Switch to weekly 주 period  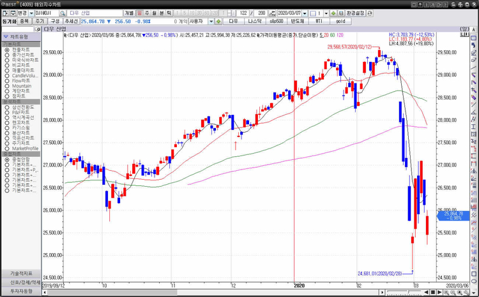pos(147,13)
